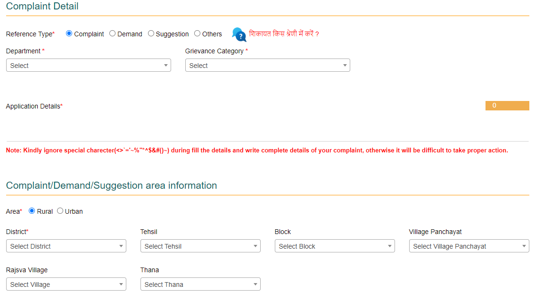Open the Department dropdown
This screenshot has width=535, height=293.
point(88,65)
